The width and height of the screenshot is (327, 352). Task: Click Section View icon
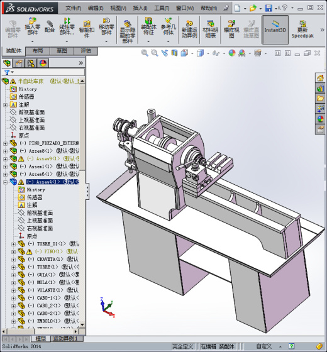[x=174, y=53]
